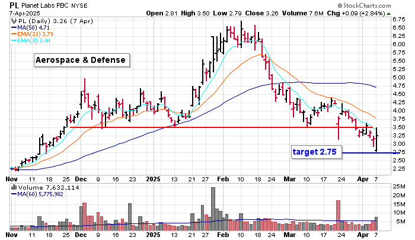Screen dimensions: 415x240
Task: Click the Chg +0.09 (+2.84%) text
Action: coord(356,13)
